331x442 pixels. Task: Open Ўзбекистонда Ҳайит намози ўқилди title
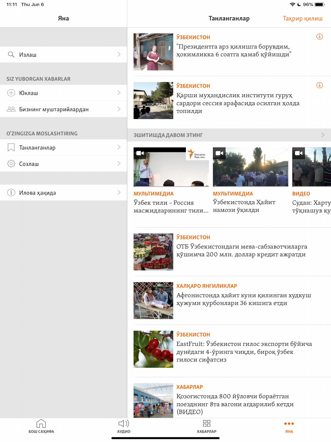tap(244, 206)
